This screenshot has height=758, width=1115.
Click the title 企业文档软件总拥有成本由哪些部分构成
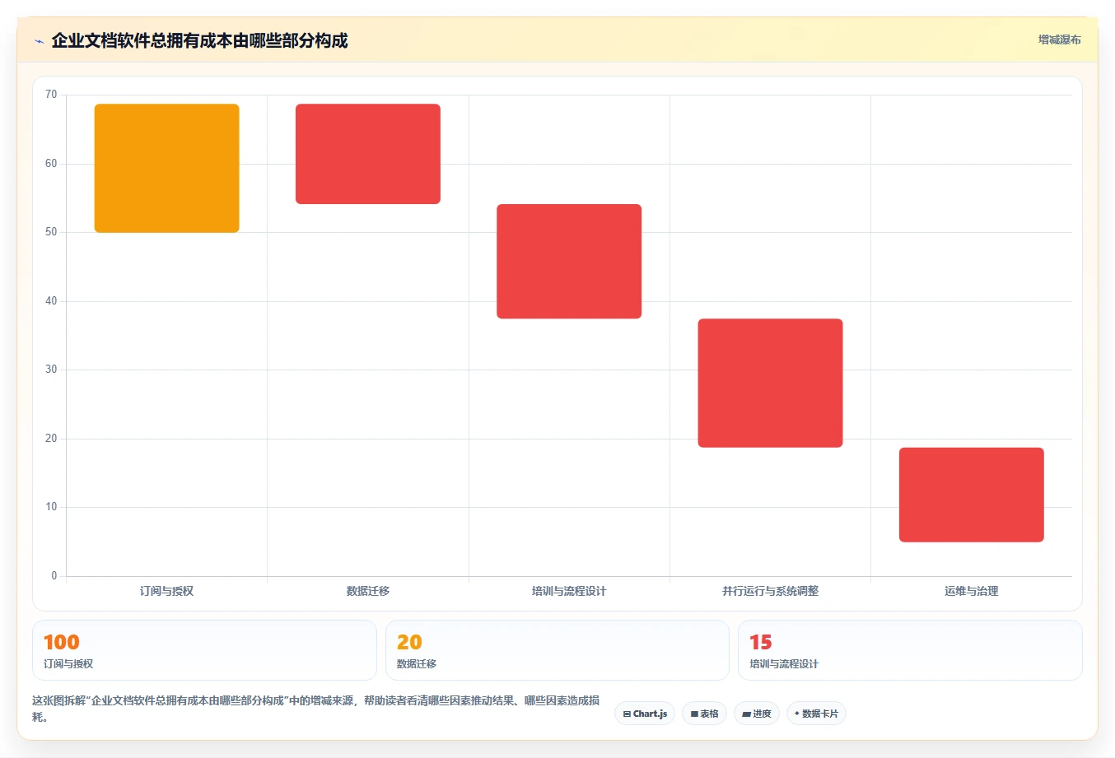[x=199, y=41]
